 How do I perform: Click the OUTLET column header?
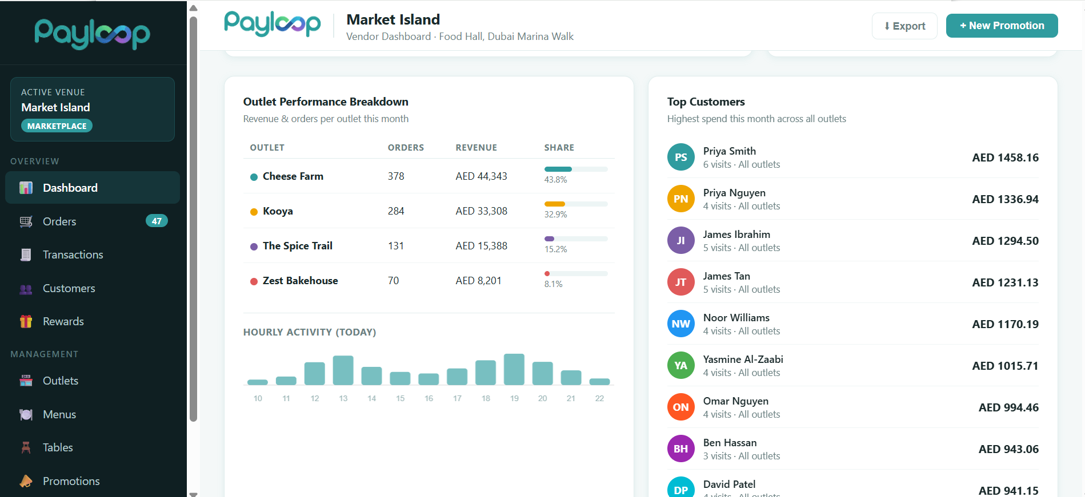pyautogui.click(x=267, y=147)
